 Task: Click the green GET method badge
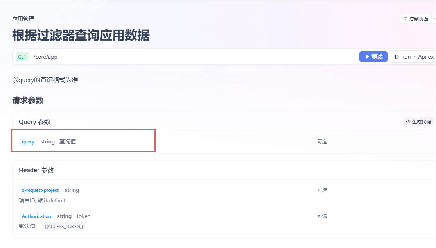22,57
